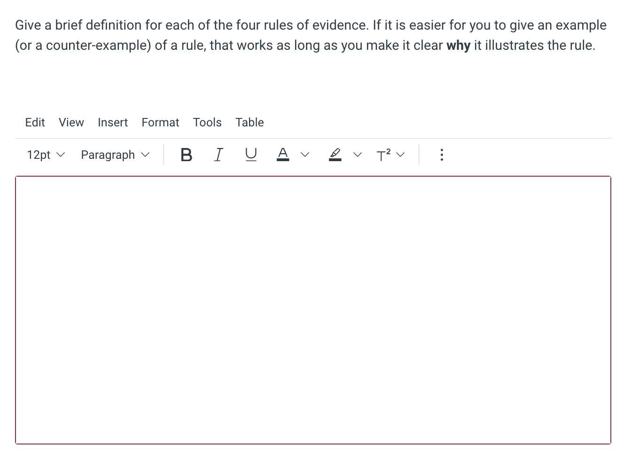
Task: Open the highlighter color dropdown
Action: pos(357,155)
